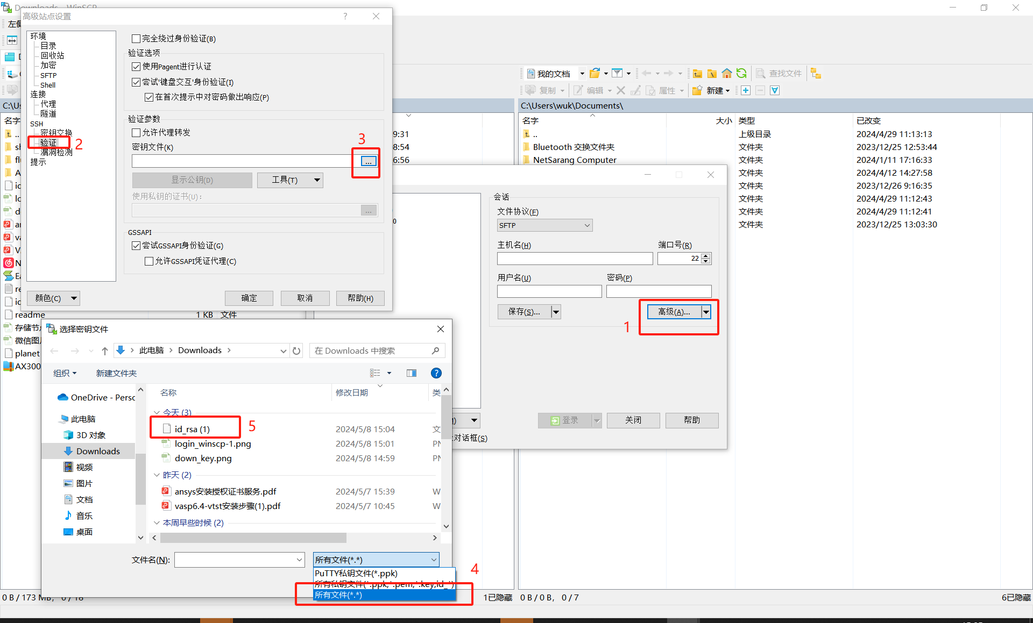Viewport: 1033px width, 623px height.
Task: Click the search magnifier in Downloads search box
Action: click(x=435, y=351)
